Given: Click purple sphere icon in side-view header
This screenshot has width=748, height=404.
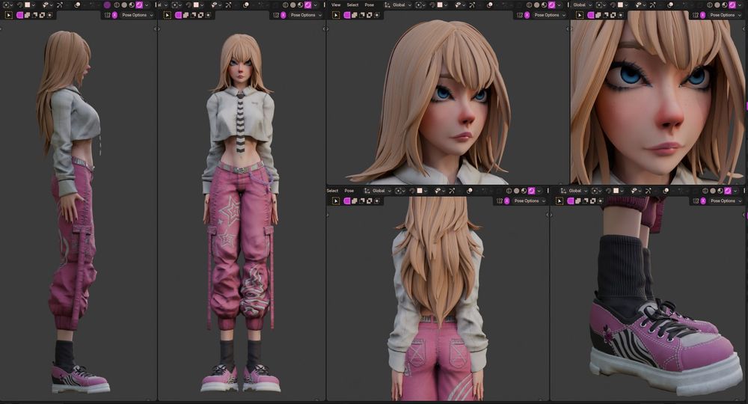Looking at the screenshot, I should (x=107, y=4).
